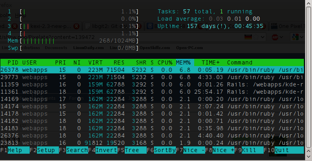Open URL history dropdown beside star
This screenshot has height=161, width=312.
263,37
